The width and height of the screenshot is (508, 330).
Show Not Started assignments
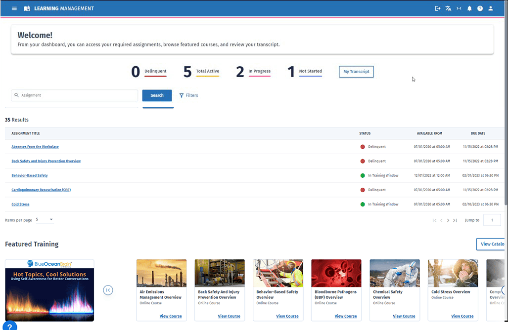[305, 72]
